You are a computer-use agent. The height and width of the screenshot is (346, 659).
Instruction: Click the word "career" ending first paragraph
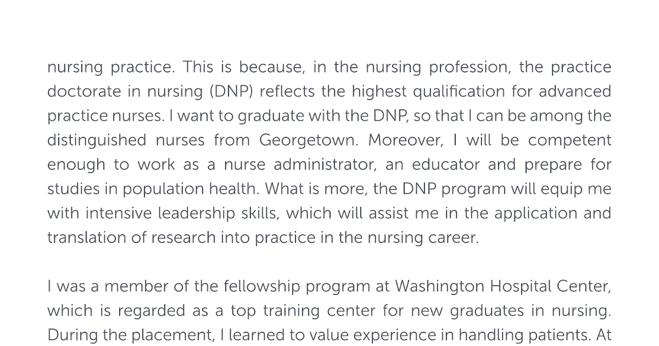[457, 238]
